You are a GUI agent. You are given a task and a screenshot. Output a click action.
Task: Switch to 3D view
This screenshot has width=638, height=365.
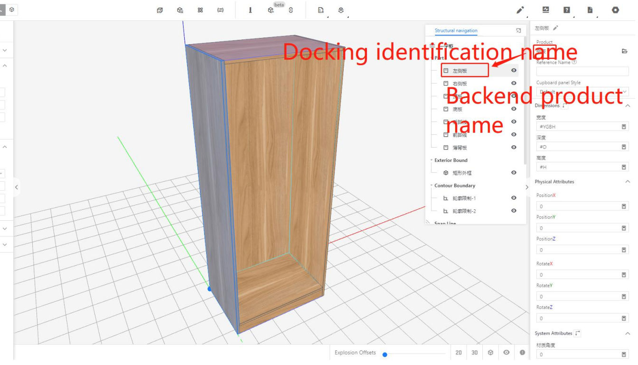pos(475,353)
